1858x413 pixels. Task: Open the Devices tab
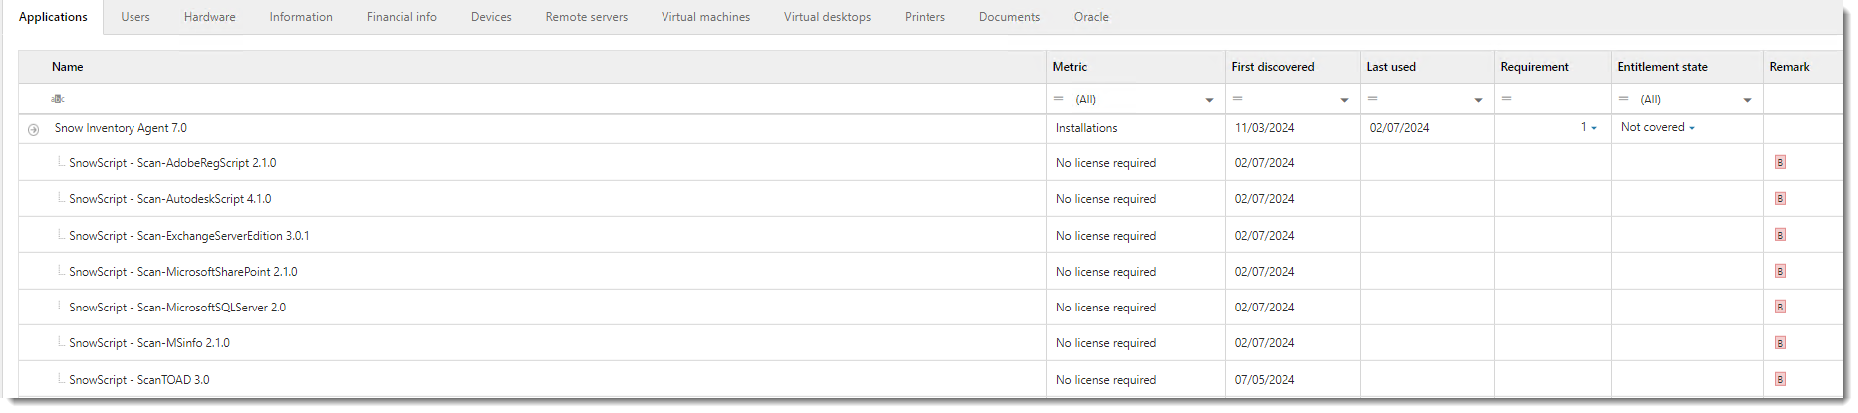click(491, 17)
